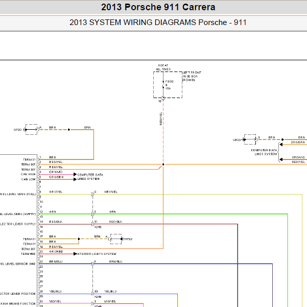
Task: Click "COMPUTER DATA LINES SYSTEM" next to CAN HIGH
Action: (90, 177)
